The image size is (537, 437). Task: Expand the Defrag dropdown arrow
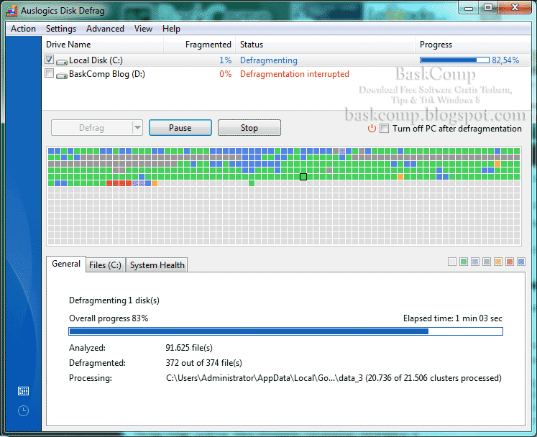pyautogui.click(x=138, y=128)
